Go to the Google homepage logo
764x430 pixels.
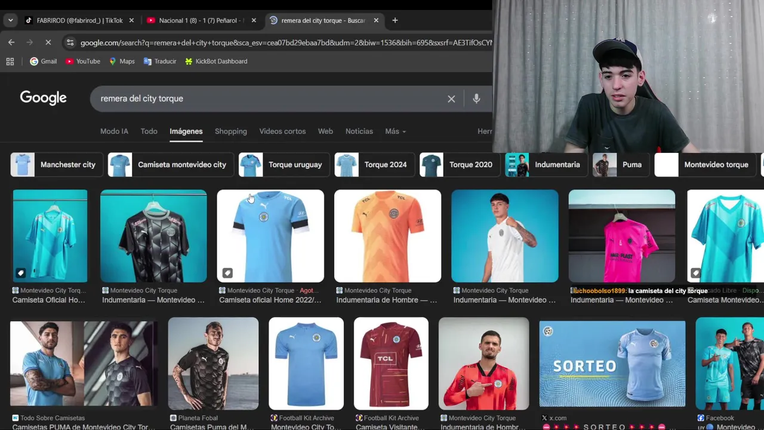(43, 98)
